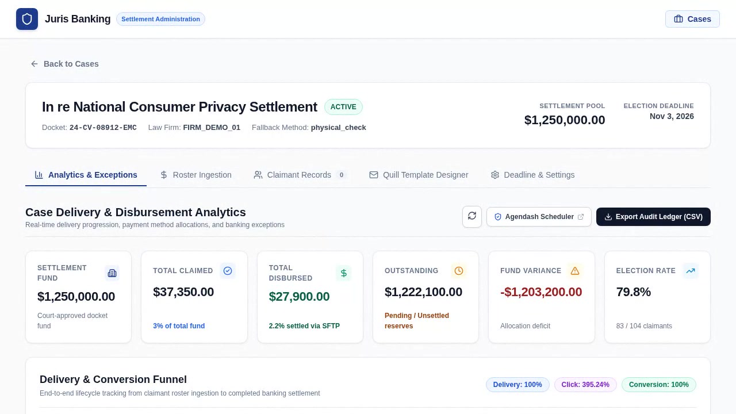Click the case title In re National Consumer Privacy Settlement

179,107
